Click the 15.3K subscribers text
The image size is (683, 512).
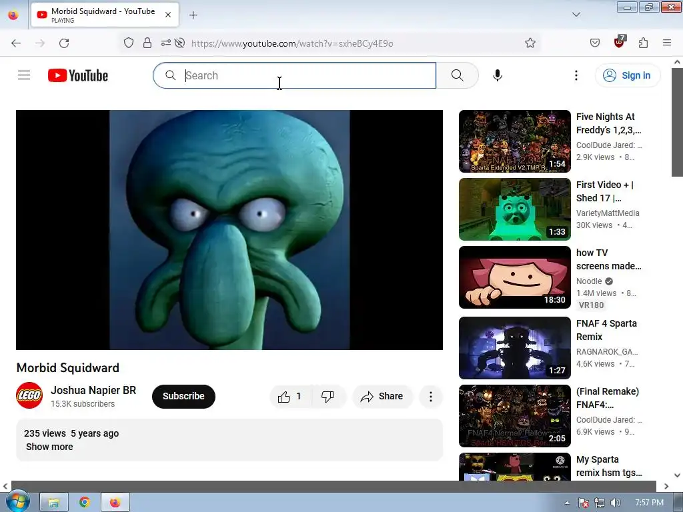83,404
